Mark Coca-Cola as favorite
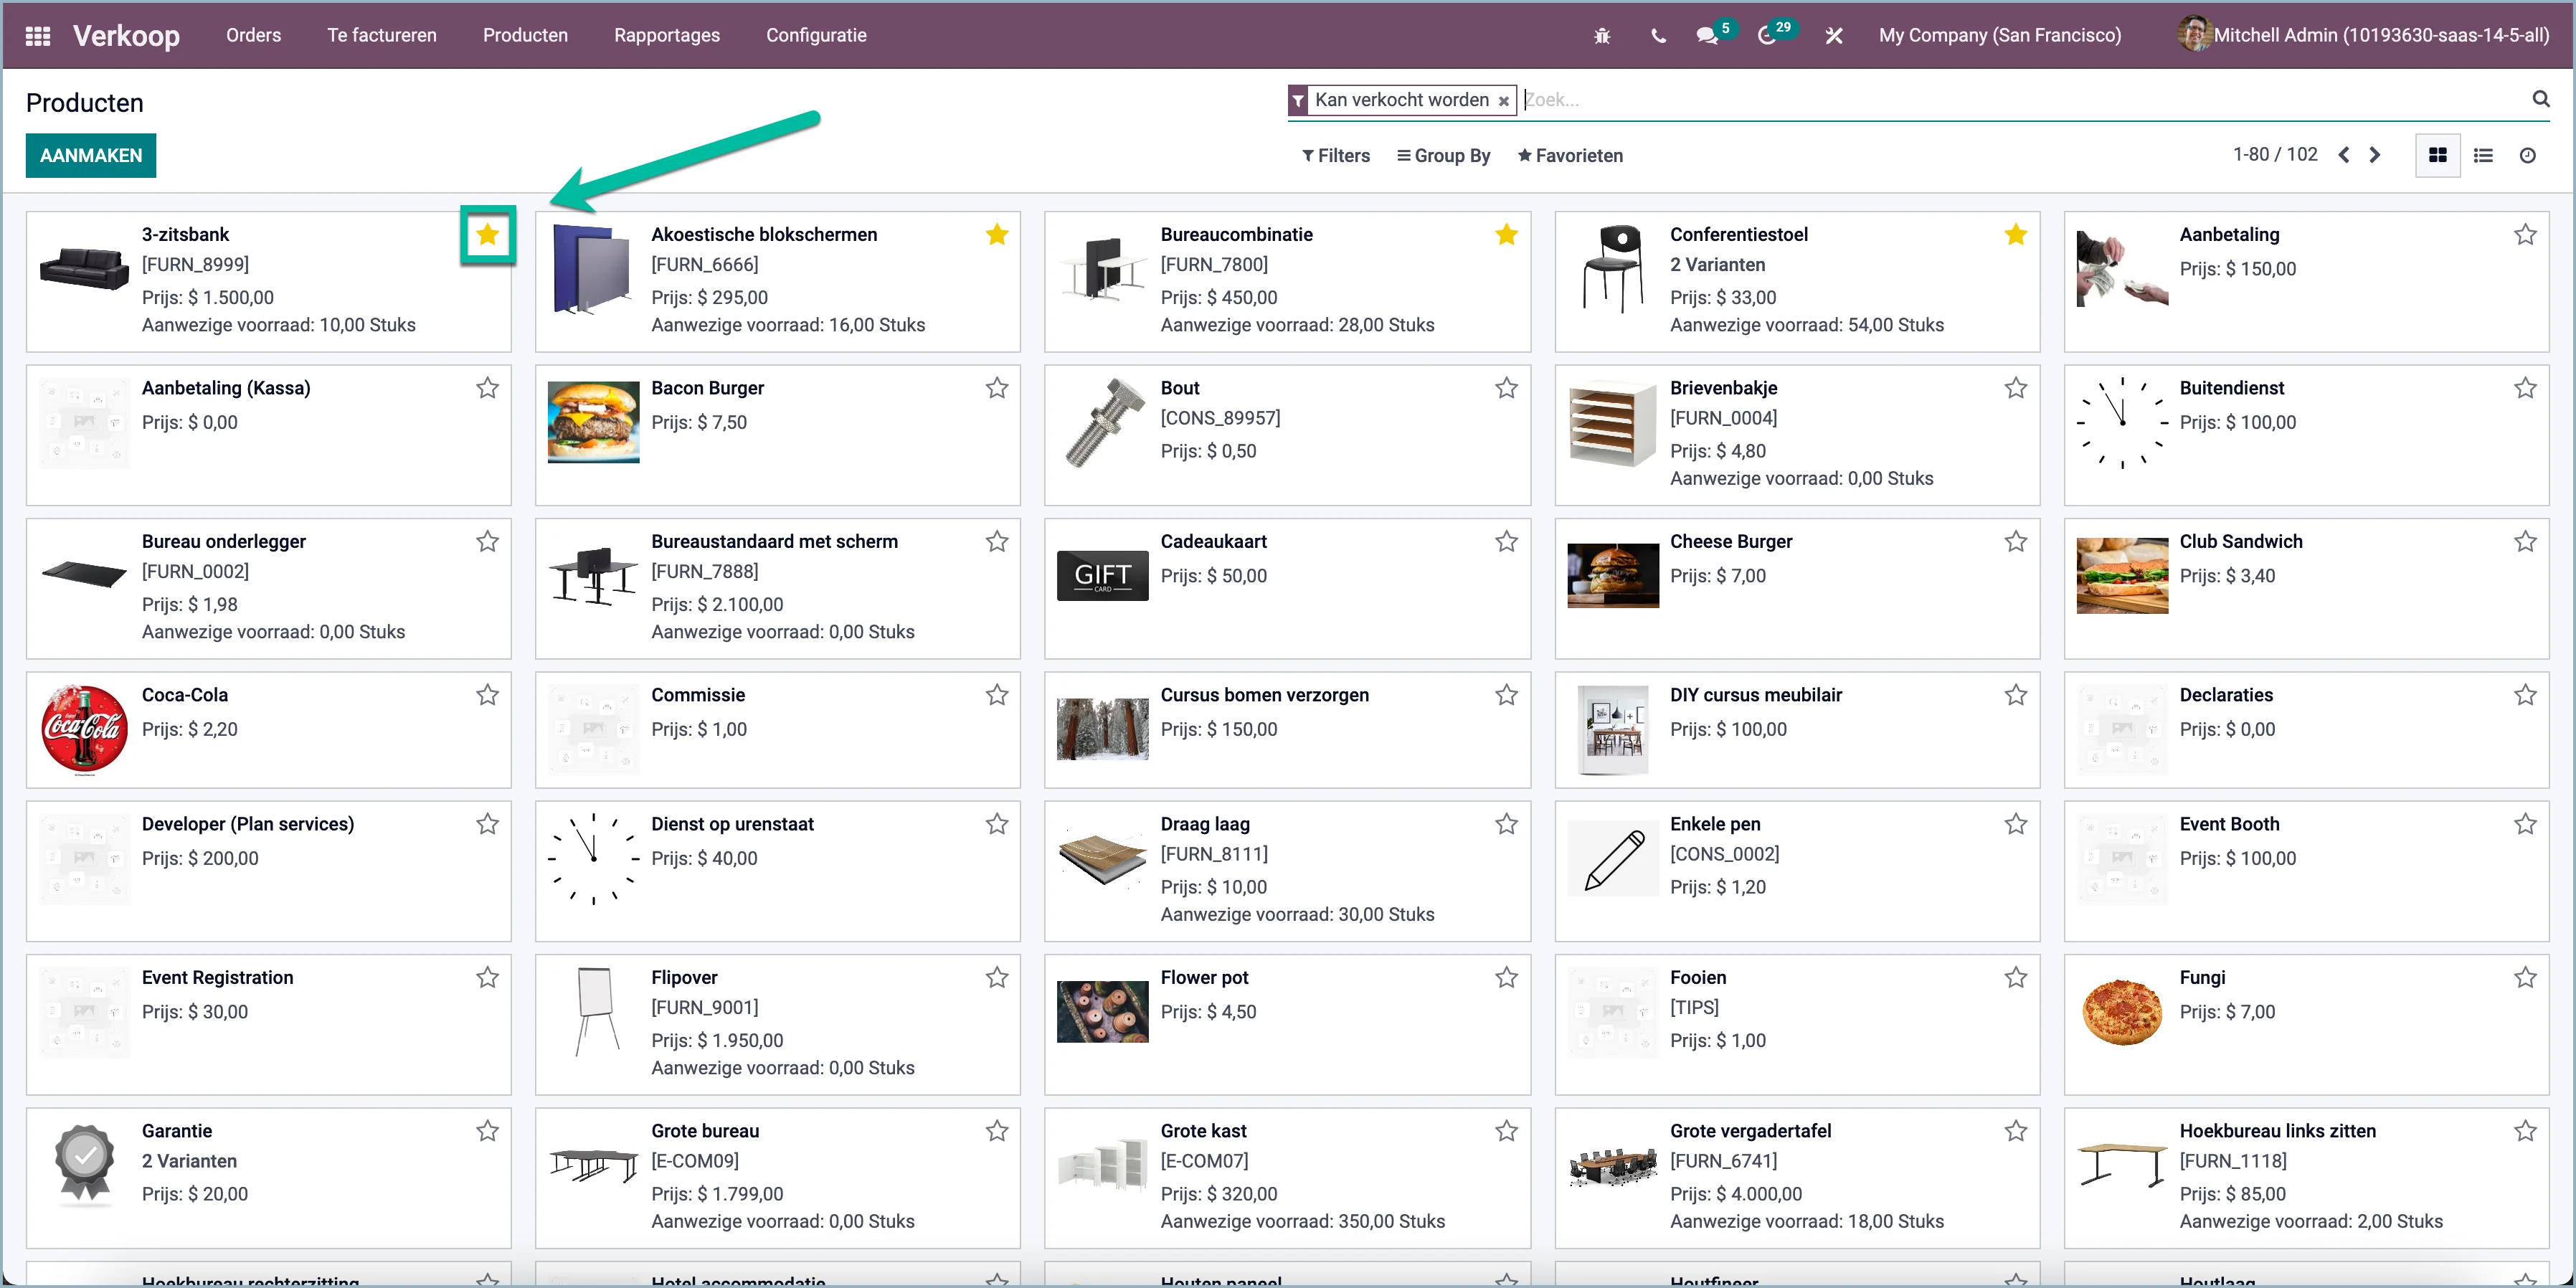 (487, 695)
